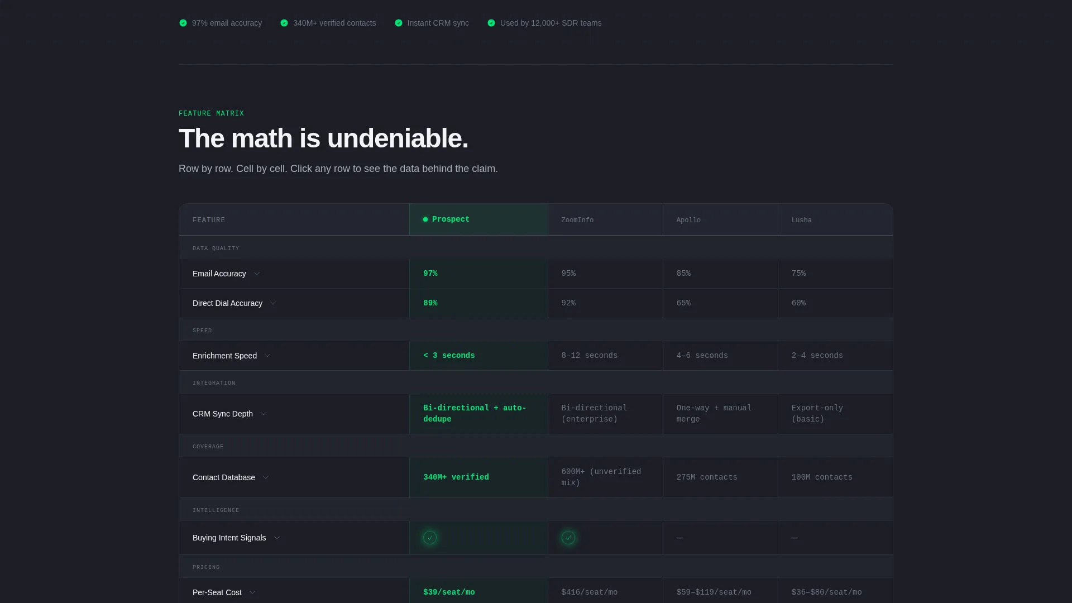Expand the Buying Intent Signals chevron
Screen dimensions: 1072x603
(x=277, y=538)
